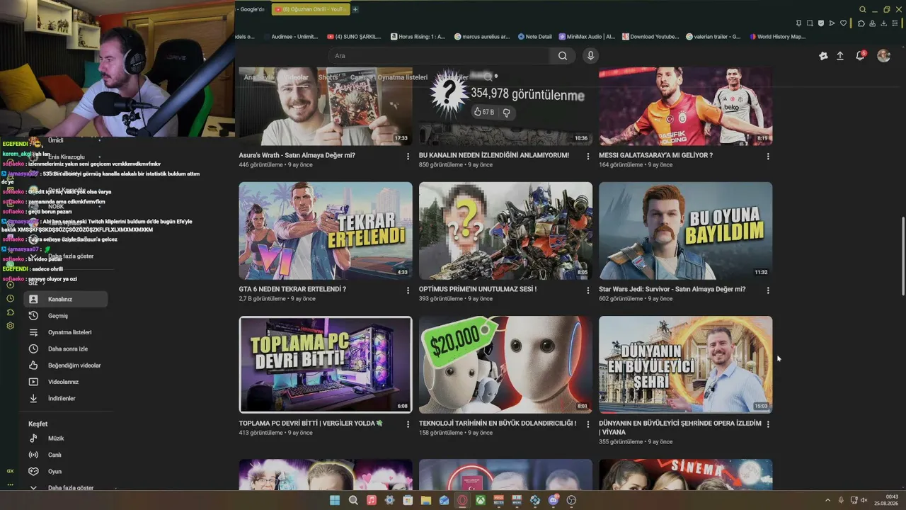Click the page vertical scrollbar thumb
The width and height of the screenshot is (906, 510).
click(902, 256)
